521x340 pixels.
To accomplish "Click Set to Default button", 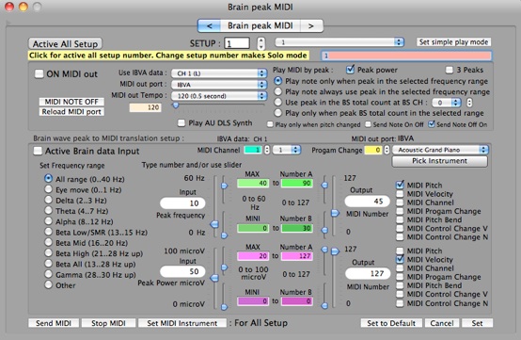I will pyautogui.click(x=391, y=323).
